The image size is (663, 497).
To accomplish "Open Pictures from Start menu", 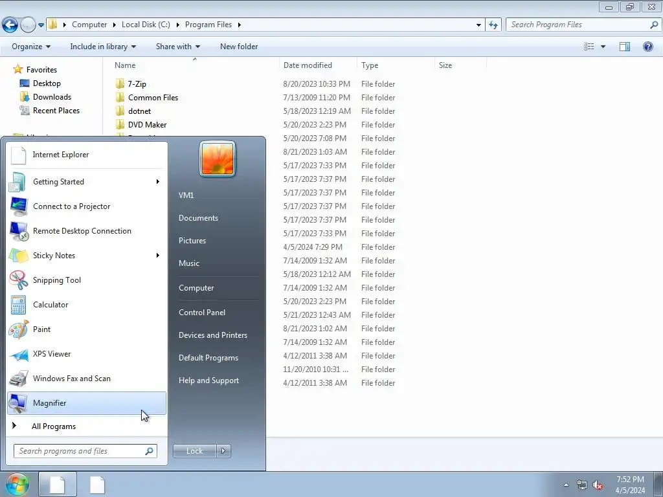I will tap(192, 241).
